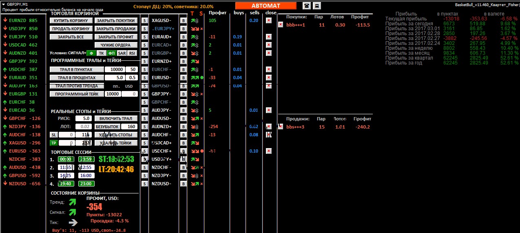Click the trailing points field 10000
Viewport: 520px width, 233px height.
pos(115,69)
